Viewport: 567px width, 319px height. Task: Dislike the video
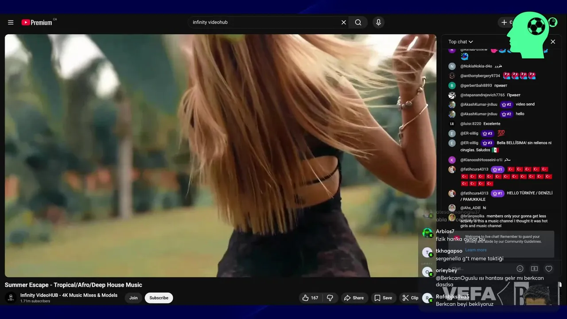330,298
